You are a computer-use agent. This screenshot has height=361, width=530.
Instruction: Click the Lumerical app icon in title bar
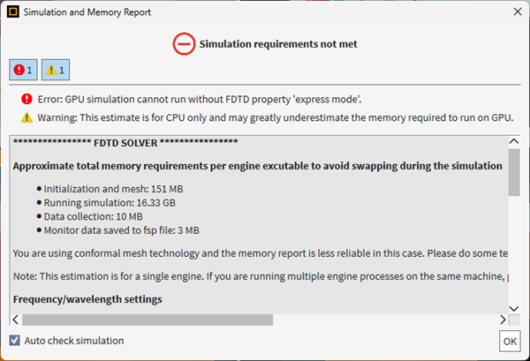[12, 12]
